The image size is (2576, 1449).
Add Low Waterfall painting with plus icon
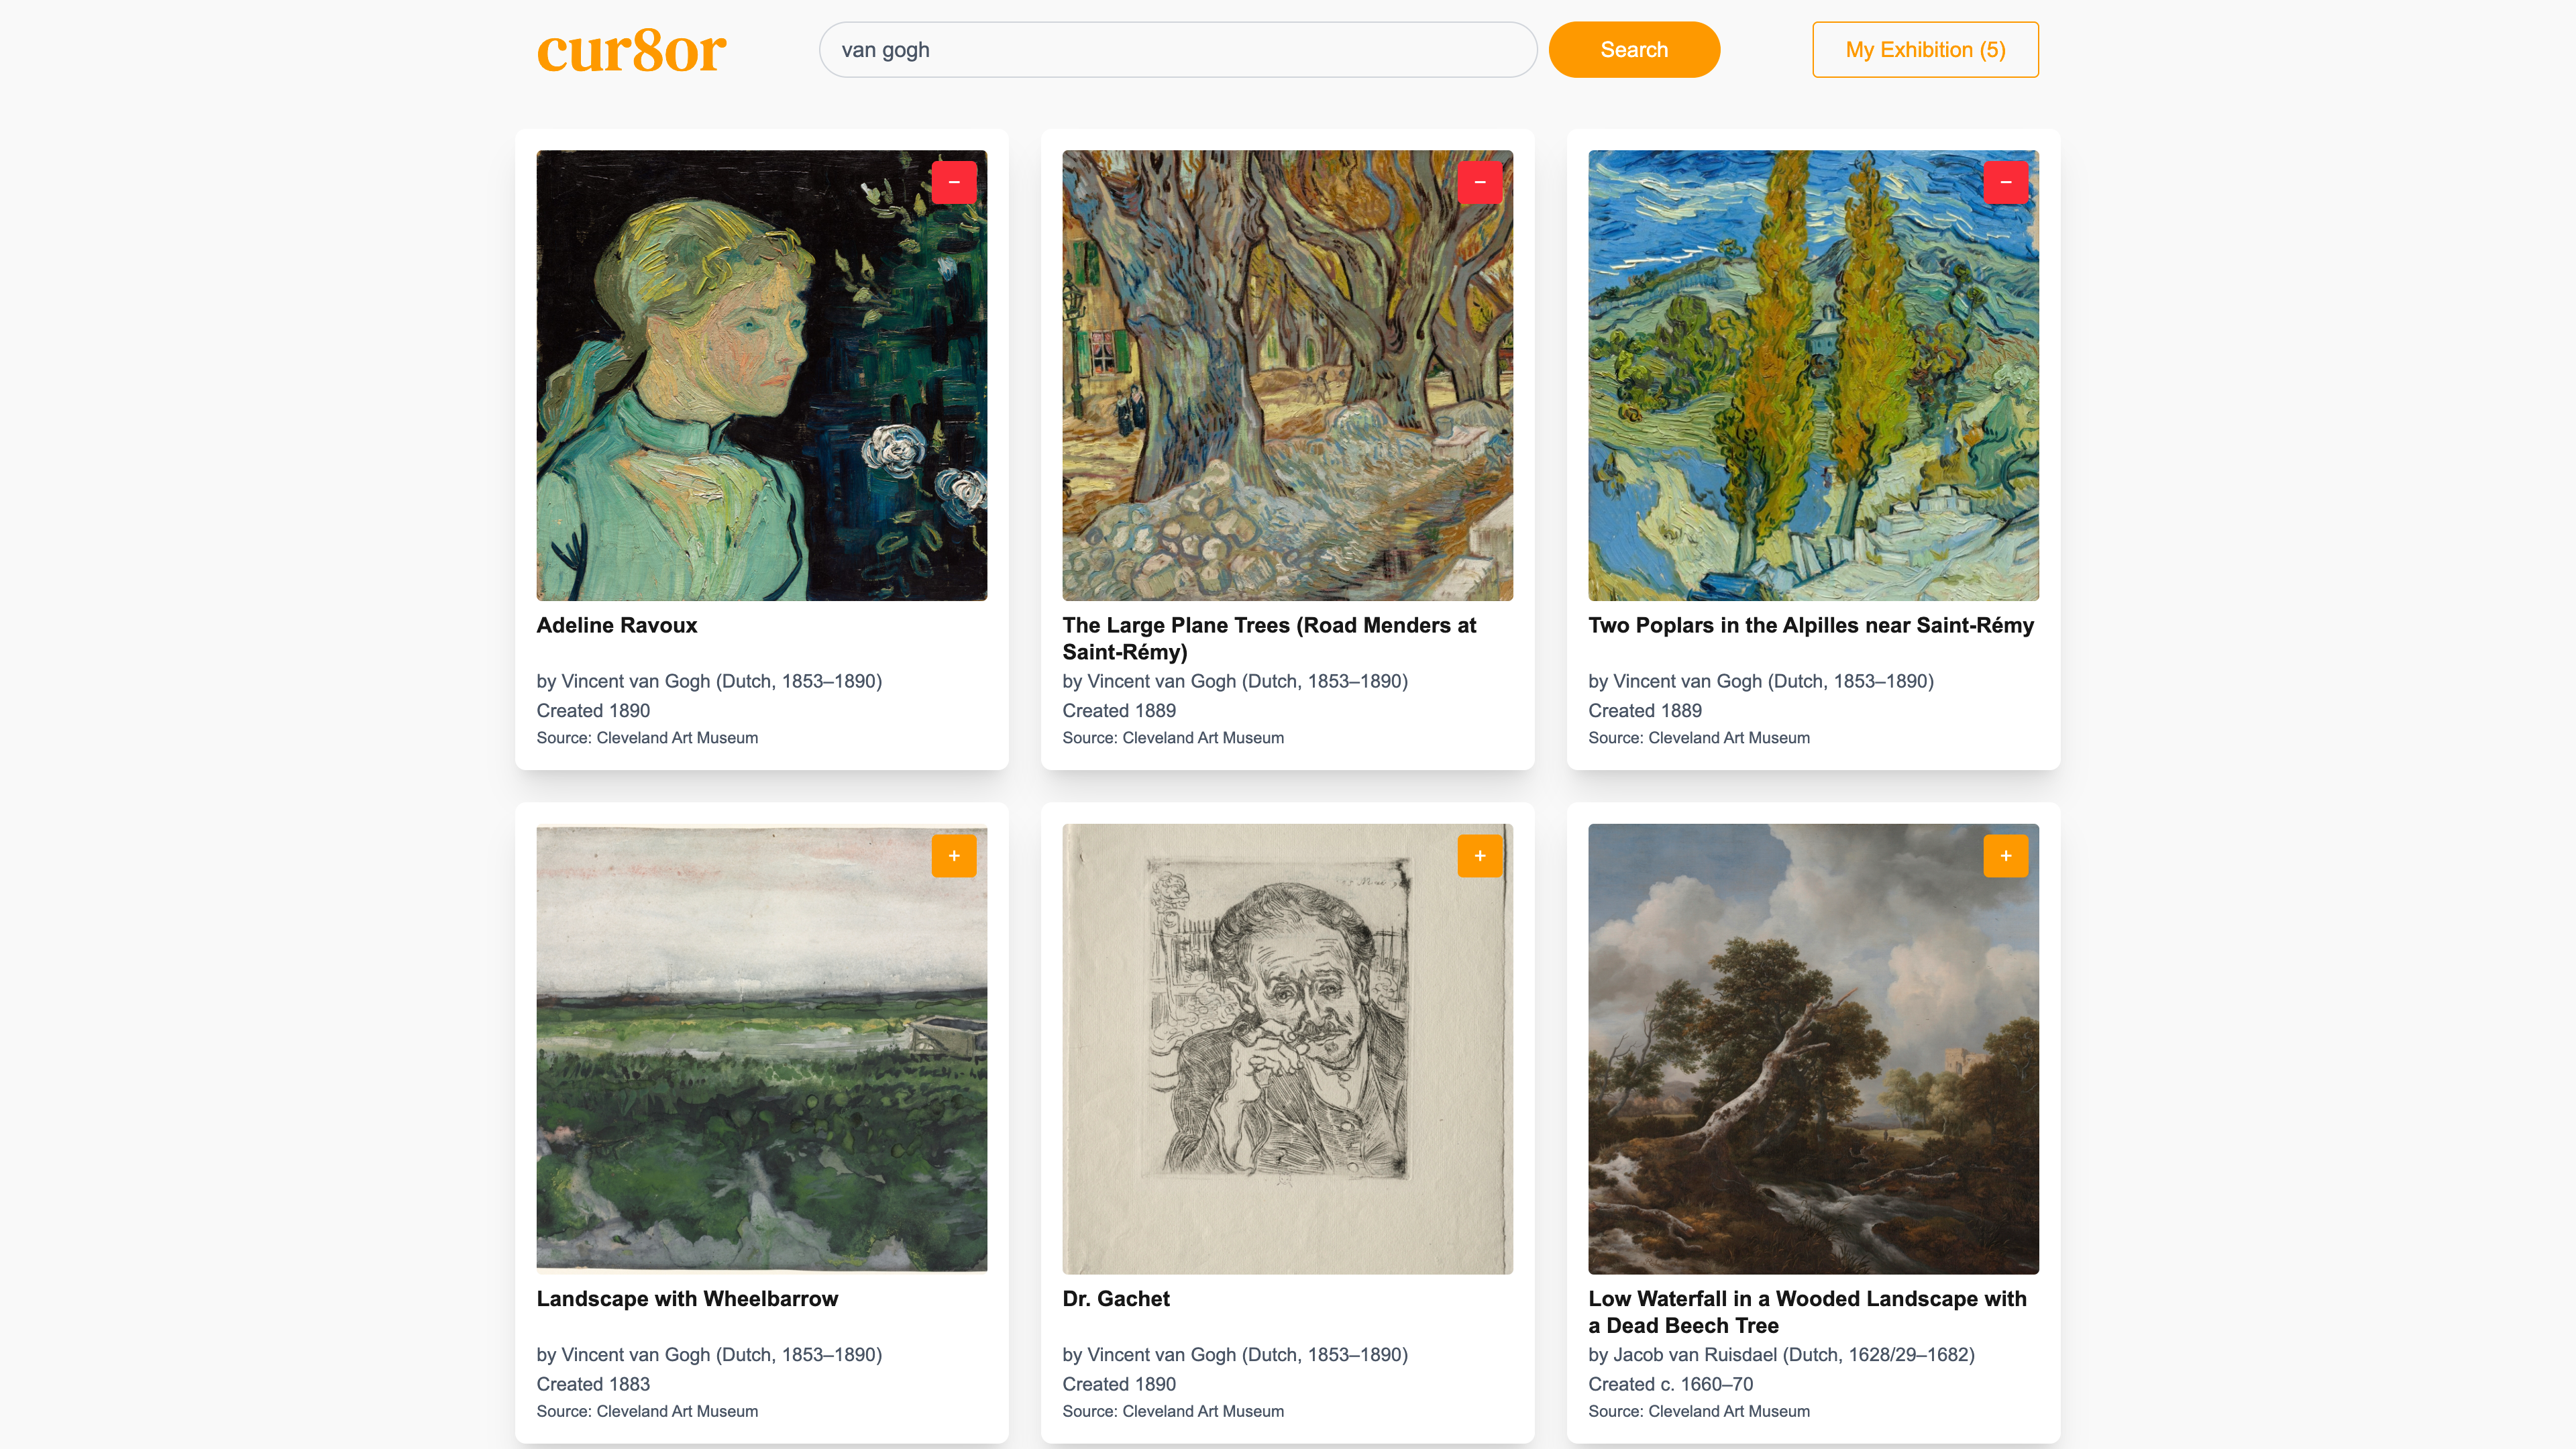tap(2006, 856)
